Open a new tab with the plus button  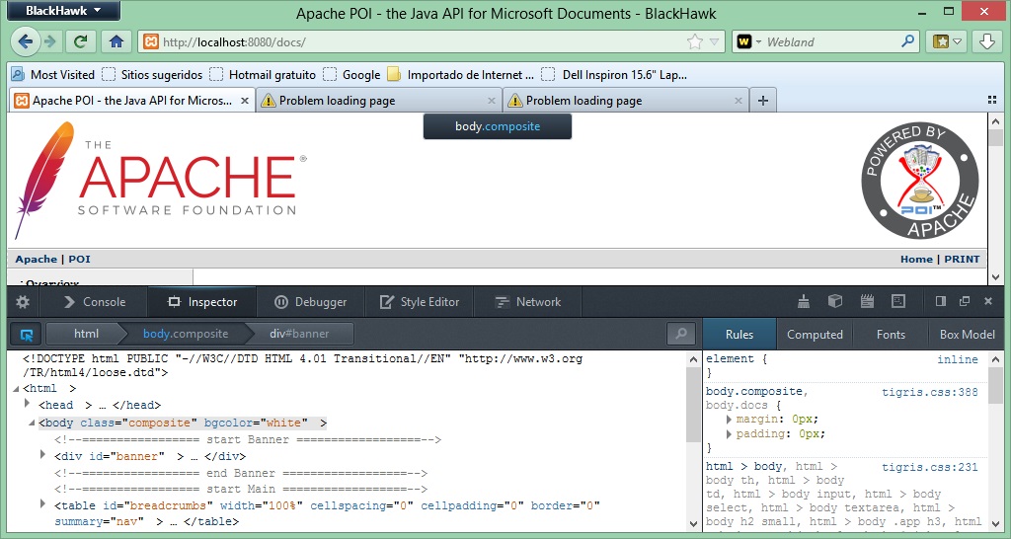[x=763, y=101]
